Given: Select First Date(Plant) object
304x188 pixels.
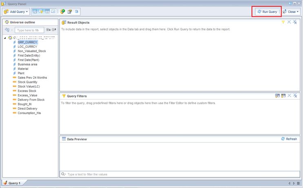Looking at the screenshot, I should [29, 60].
